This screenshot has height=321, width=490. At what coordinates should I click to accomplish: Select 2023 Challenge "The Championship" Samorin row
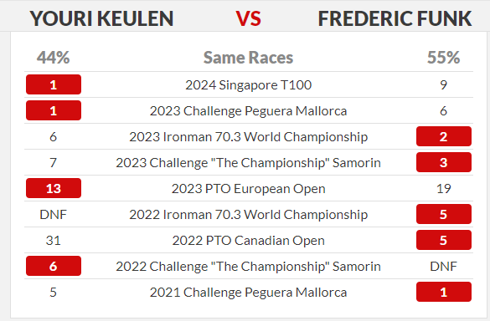click(x=249, y=162)
